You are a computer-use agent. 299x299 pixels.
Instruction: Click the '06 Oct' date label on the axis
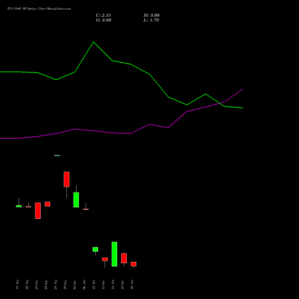click(84, 285)
